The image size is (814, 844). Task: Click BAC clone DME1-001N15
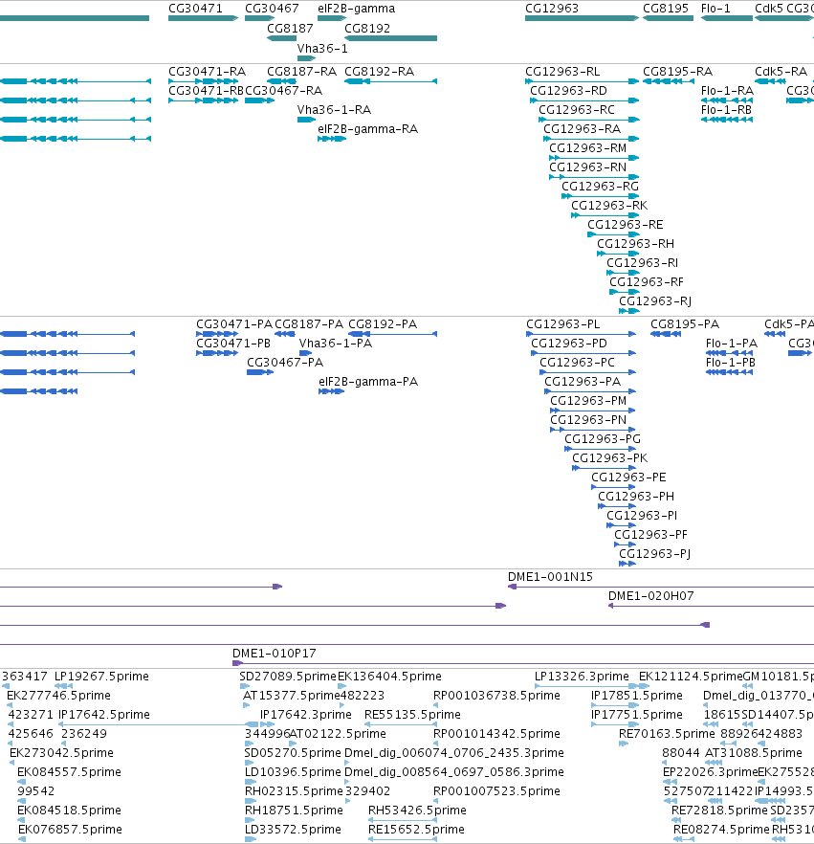coord(550,577)
